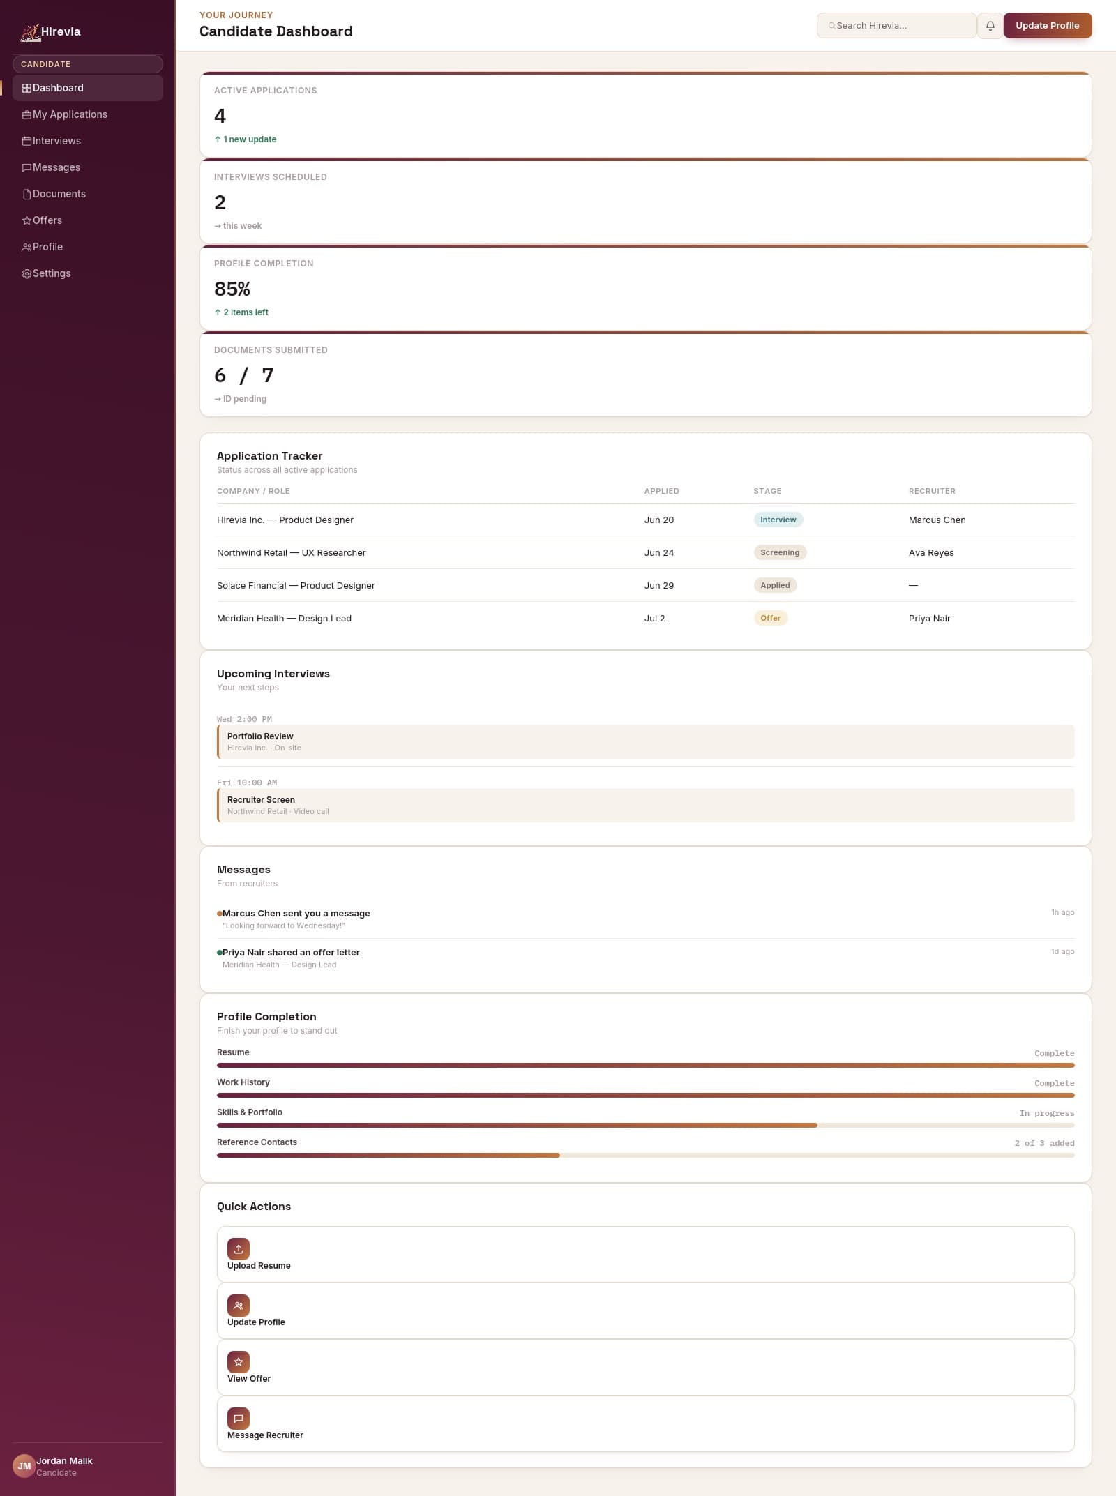The width and height of the screenshot is (1116, 1496).
Task: Click recruiter name Marcus Chen in table
Action: point(937,520)
